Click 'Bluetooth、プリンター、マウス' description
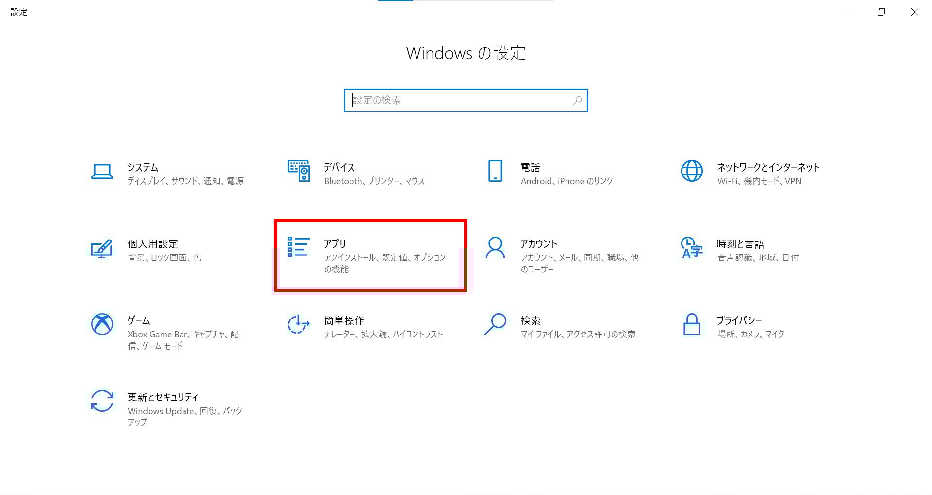This screenshot has height=495, width=932. pyautogui.click(x=374, y=181)
